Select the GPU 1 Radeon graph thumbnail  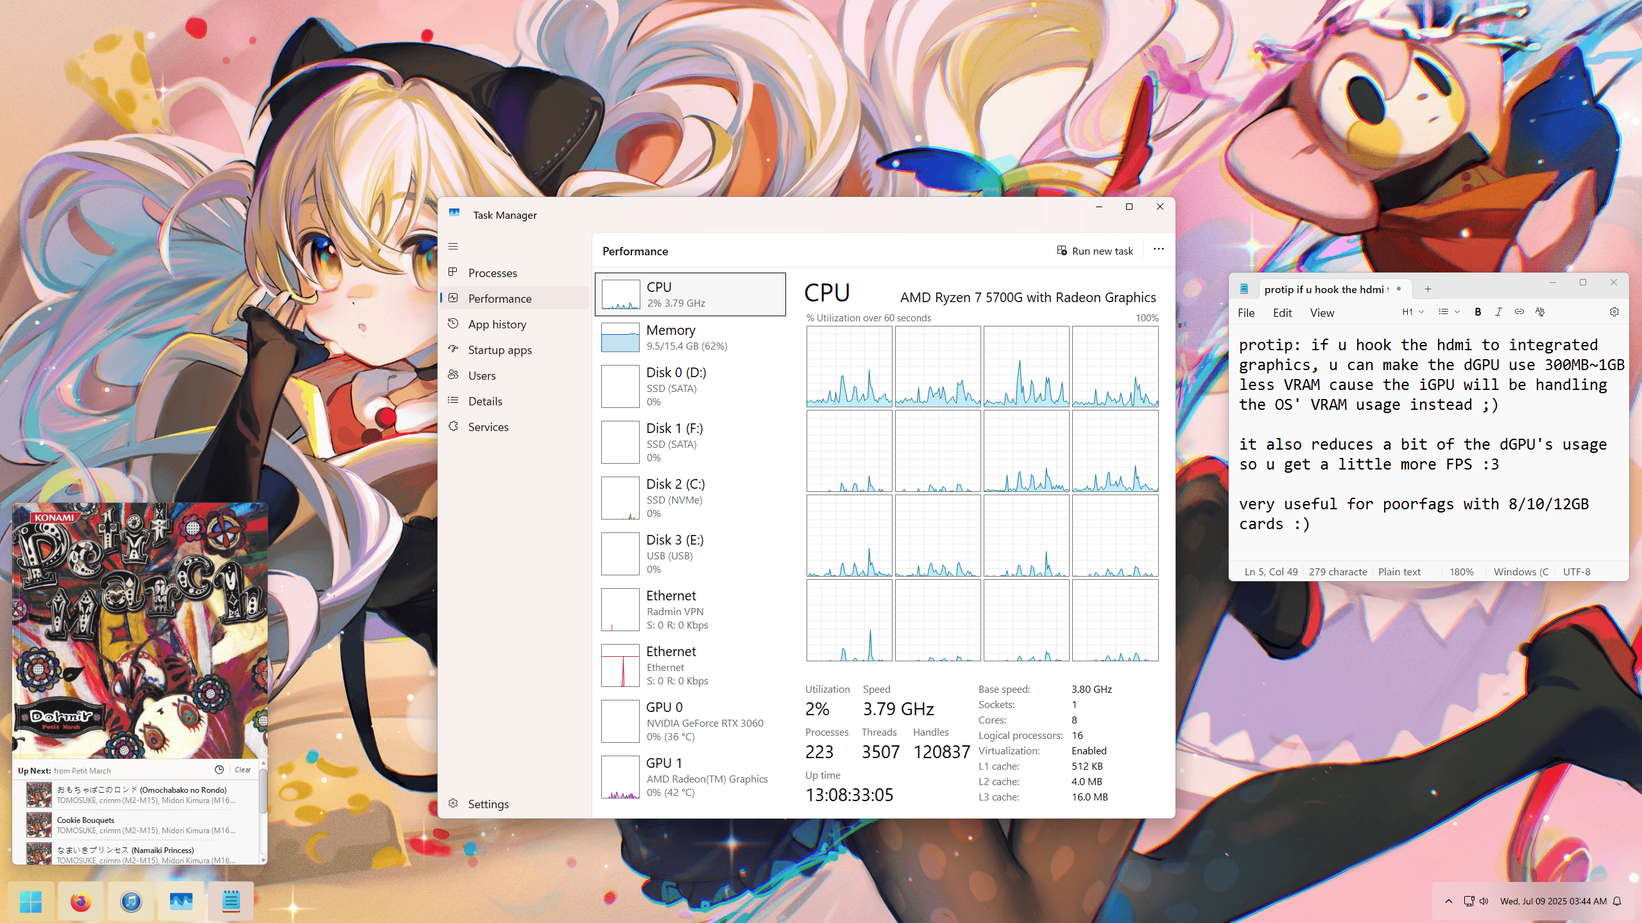620,777
